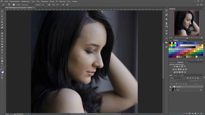The image size is (205, 115).
Task: Open the Фильтр menu
Action: 52,1
